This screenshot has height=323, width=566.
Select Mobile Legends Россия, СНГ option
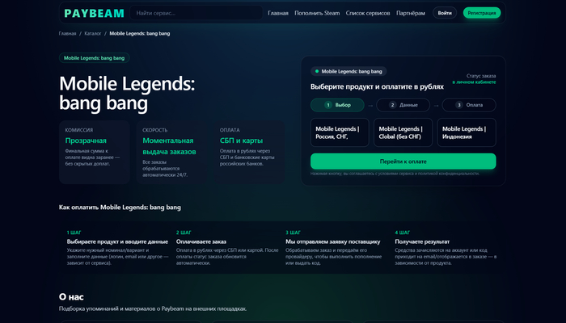pos(340,132)
